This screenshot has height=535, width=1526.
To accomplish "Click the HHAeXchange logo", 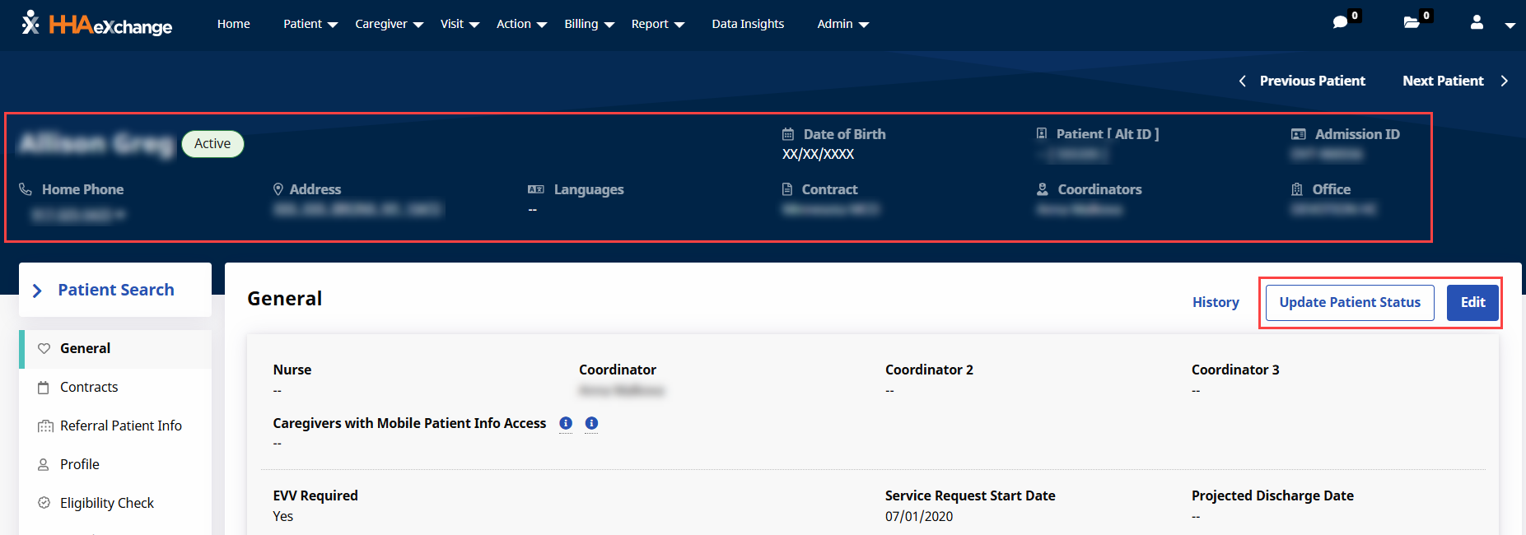I will point(97,24).
